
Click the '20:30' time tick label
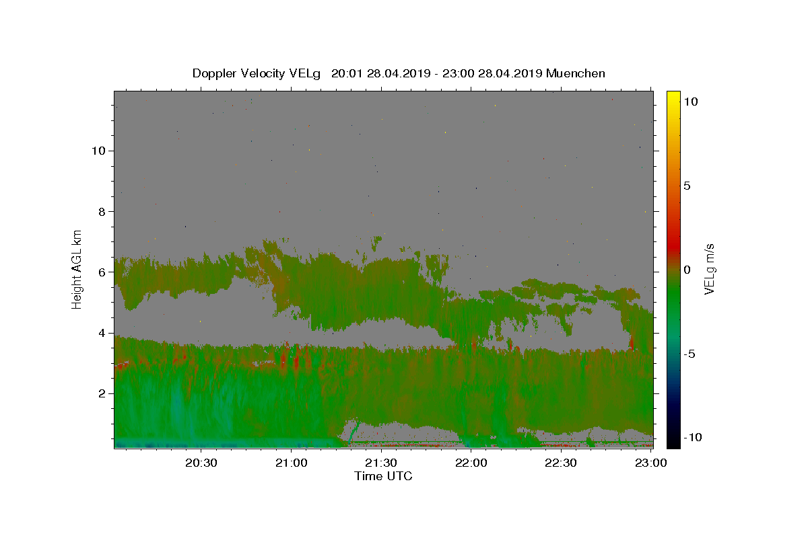201,463
